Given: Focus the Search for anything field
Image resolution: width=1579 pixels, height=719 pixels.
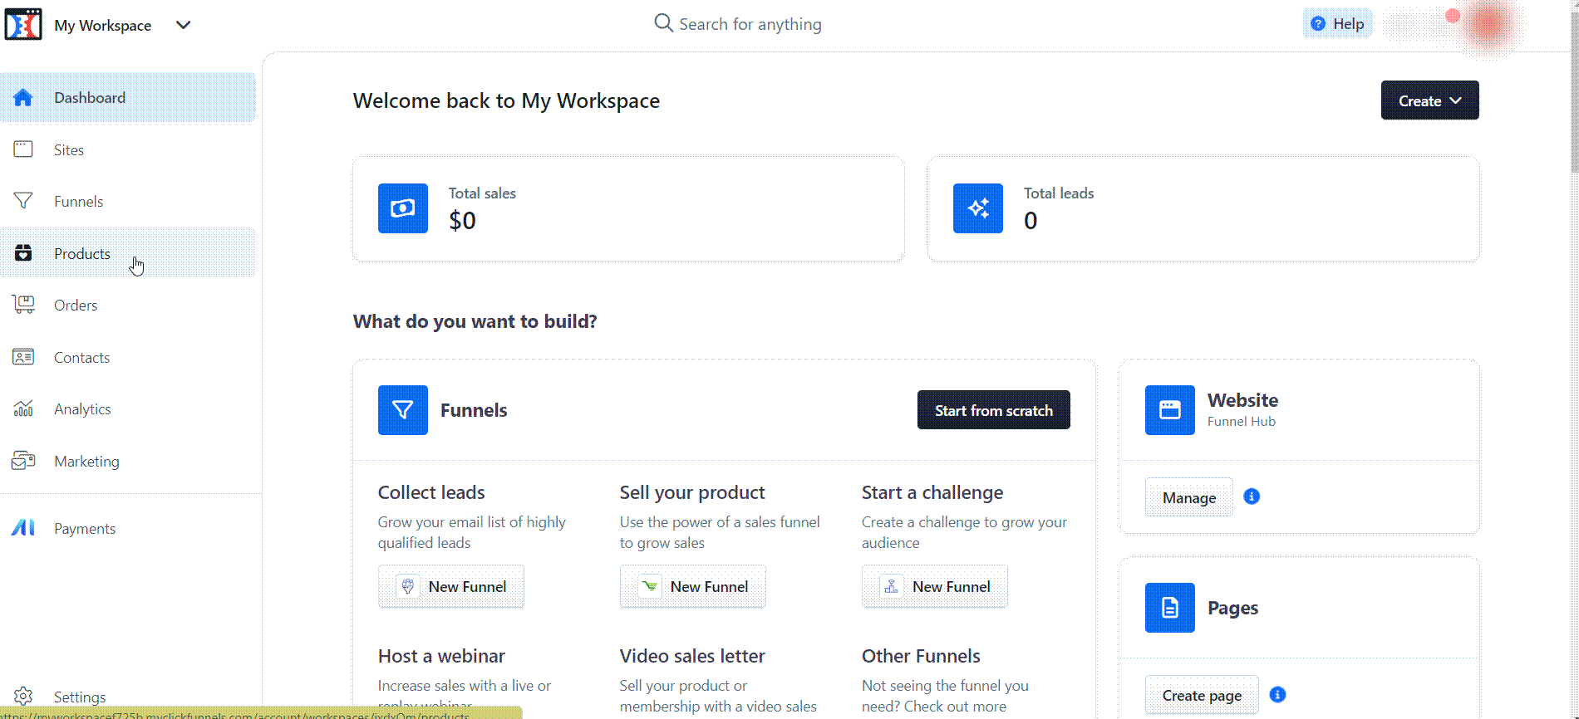Looking at the screenshot, I should tap(750, 24).
